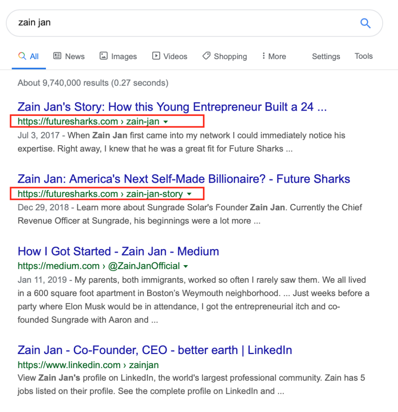The width and height of the screenshot is (398, 412).
Task: Open America's Next Self-Made Billionaire result
Action: [184, 179]
